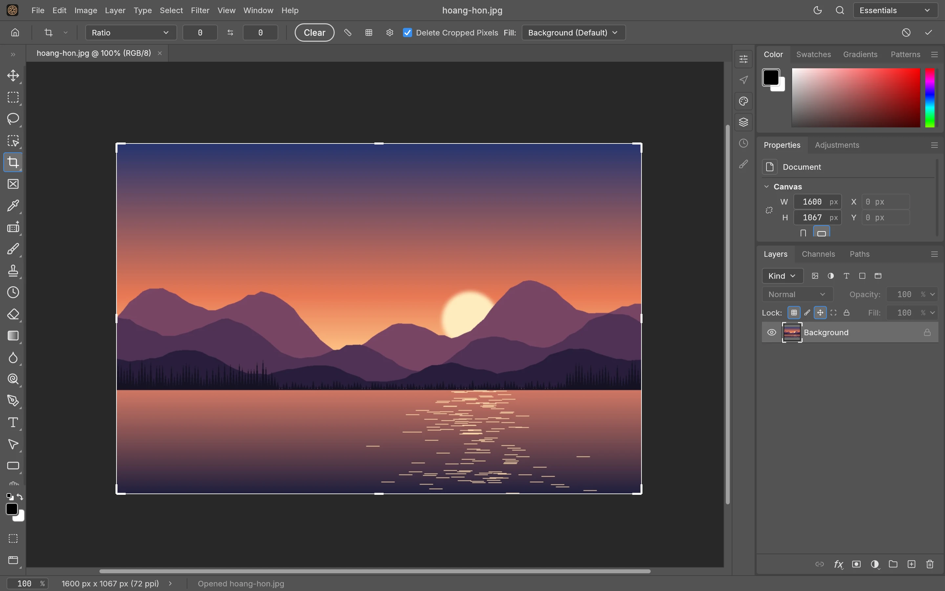Click the canvas width input field

pyautogui.click(x=817, y=202)
